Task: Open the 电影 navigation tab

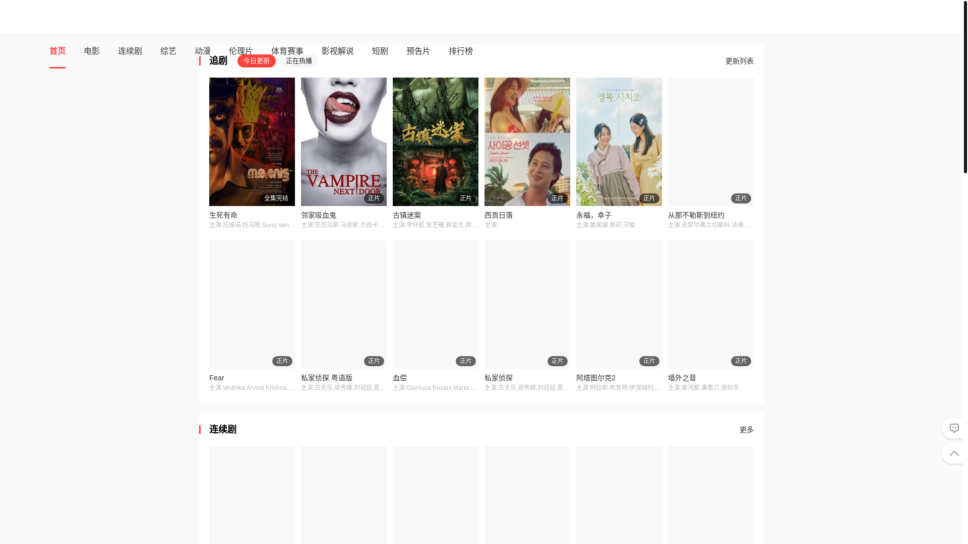Action: tap(92, 51)
